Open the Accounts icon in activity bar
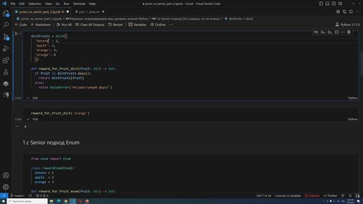The image size is (363, 204). click(x=6, y=175)
